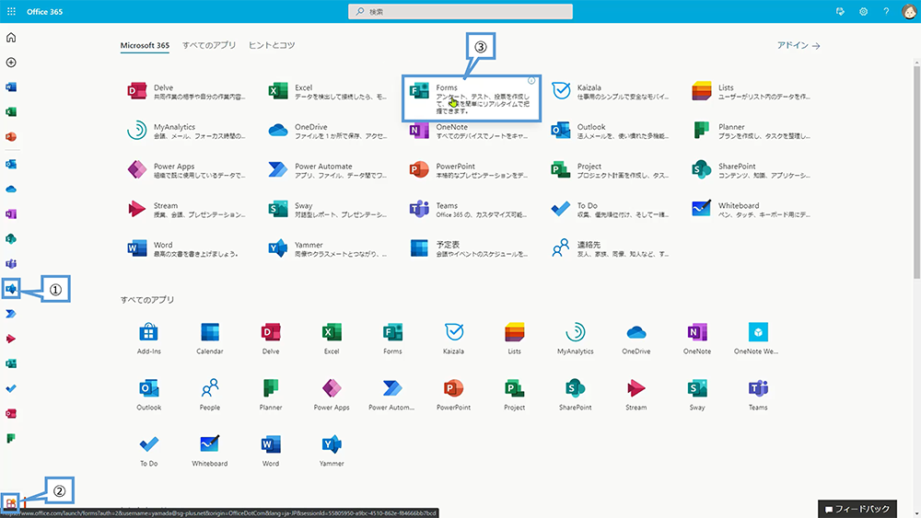Viewport: 921px width, 518px height.
Task: Open OneNote We... in all apps grid
Action: click(x=758, y=339)
